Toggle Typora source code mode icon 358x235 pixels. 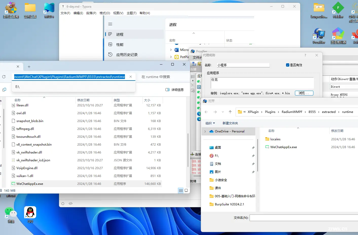[71, 203]
